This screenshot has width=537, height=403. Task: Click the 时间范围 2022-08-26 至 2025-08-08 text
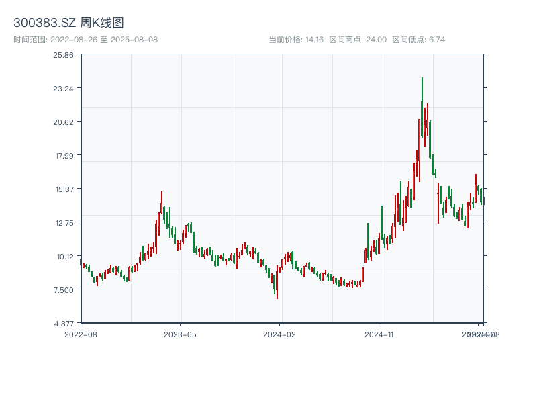[x=86, y=40]
